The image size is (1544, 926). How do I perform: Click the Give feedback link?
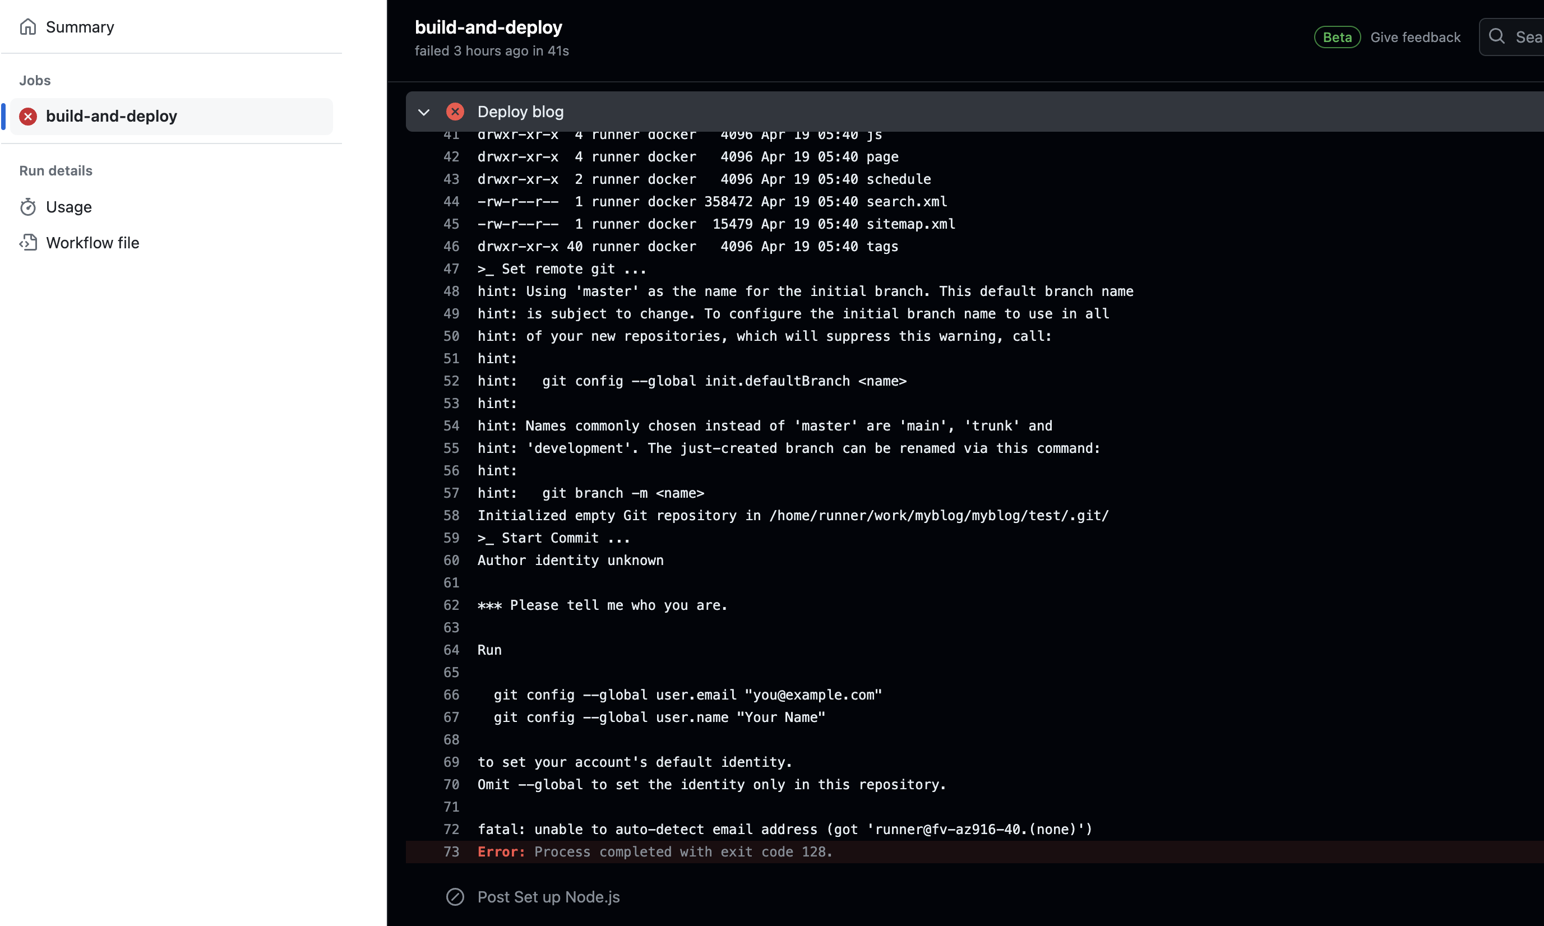[x=1415, y=38]
